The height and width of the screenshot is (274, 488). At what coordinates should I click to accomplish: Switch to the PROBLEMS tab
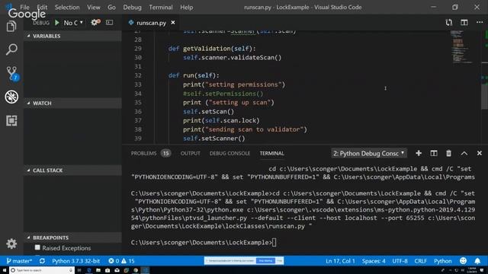[143, 153]
